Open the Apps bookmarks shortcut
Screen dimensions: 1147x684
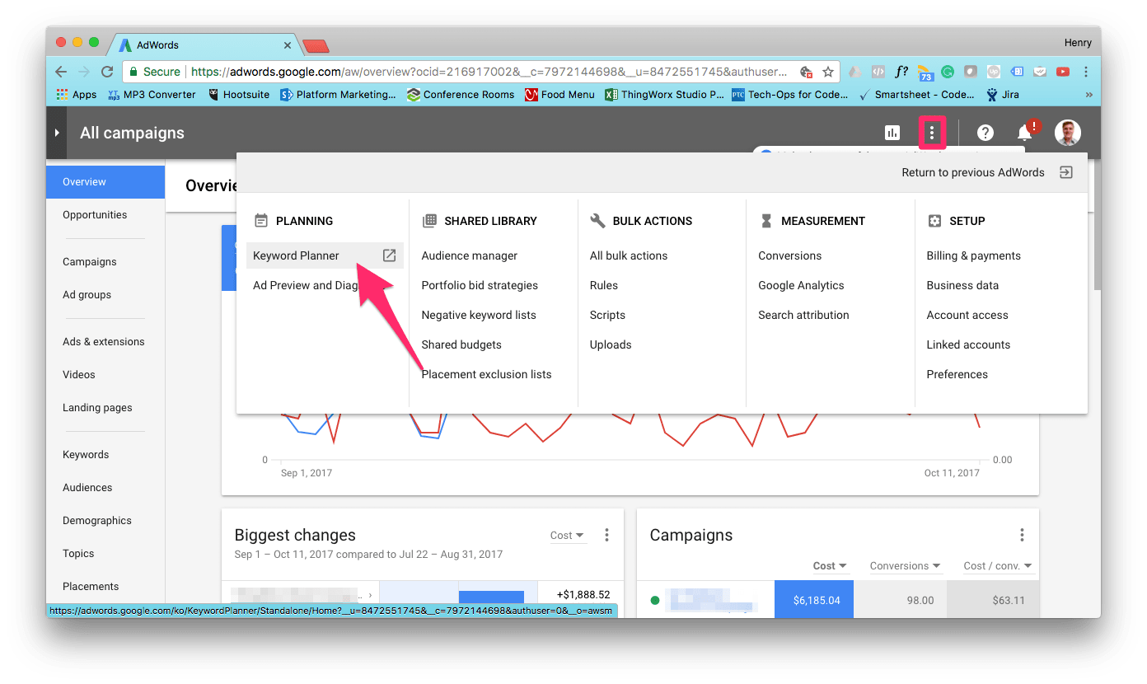(77, 95)
